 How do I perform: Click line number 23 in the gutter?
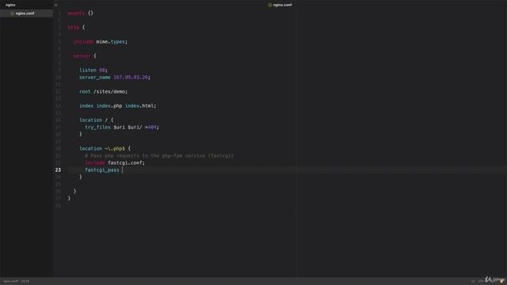tap(58, 169)
